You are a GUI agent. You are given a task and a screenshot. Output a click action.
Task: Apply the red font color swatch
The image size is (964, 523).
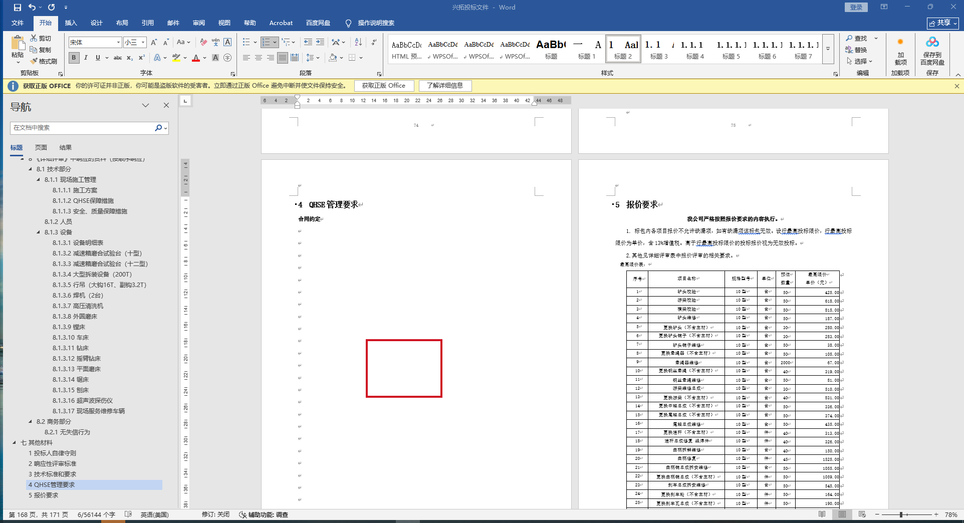pos(196,58)
